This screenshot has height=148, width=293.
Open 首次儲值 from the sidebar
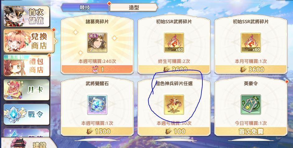pyautogui.click(x=26, y=16)
